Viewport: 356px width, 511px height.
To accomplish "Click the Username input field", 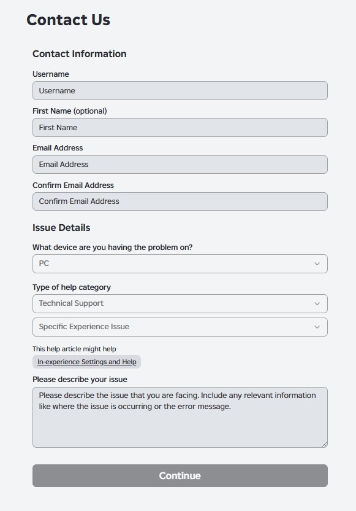I will coord(180,91).
